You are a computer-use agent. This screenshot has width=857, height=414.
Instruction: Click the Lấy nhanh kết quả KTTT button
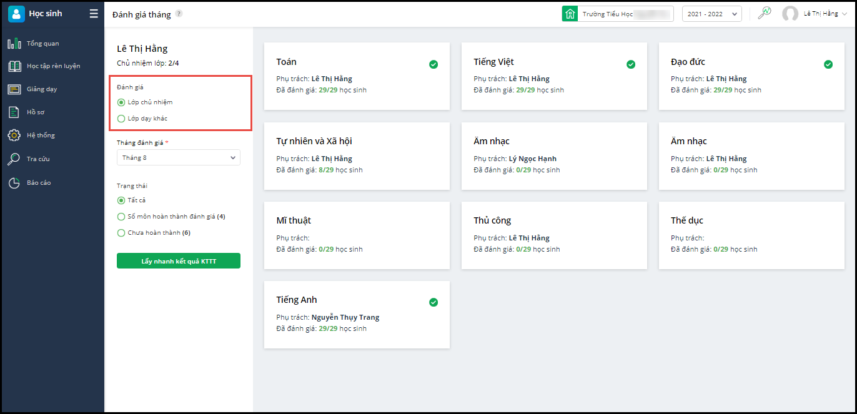point(178,261)
